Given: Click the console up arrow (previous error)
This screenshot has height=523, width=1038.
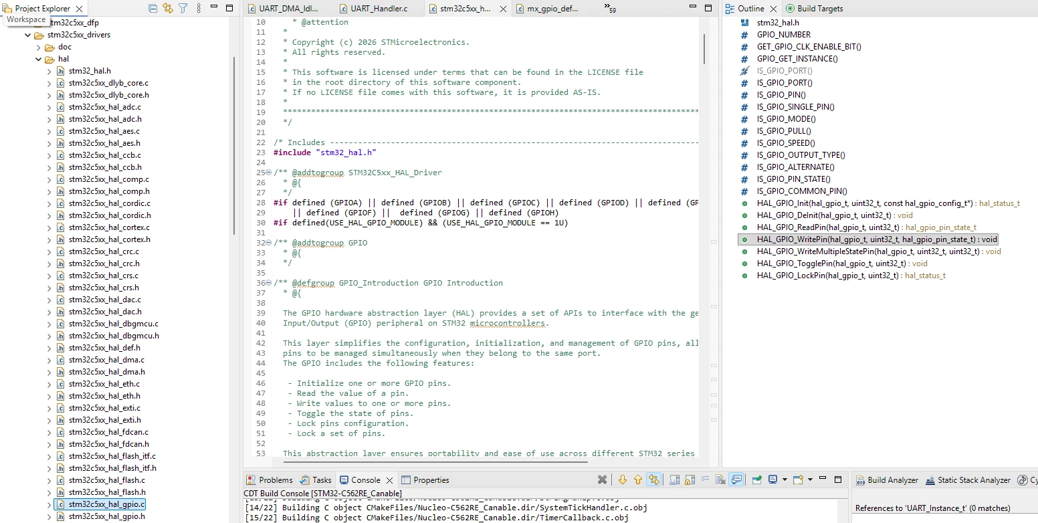Looking at the screenshot, I should [637, 480].
